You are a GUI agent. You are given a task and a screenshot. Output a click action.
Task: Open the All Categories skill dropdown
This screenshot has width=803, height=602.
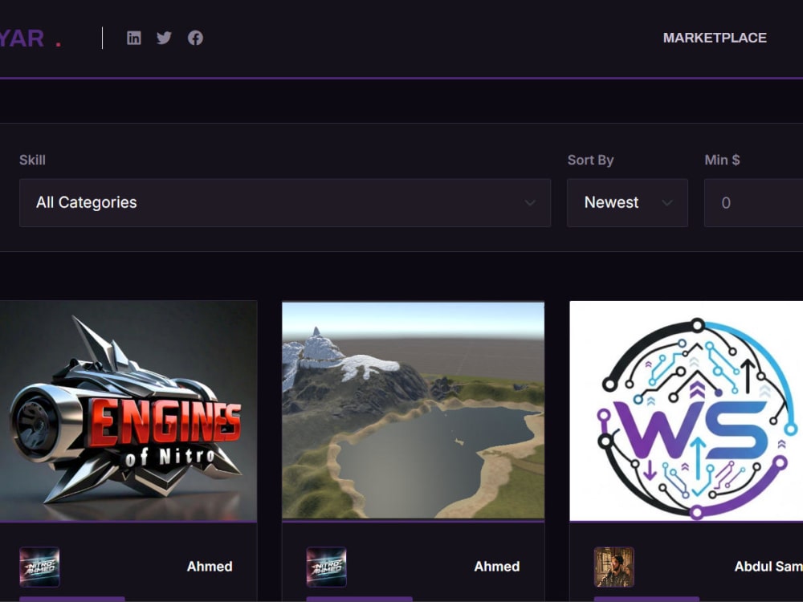pos(285,203)
